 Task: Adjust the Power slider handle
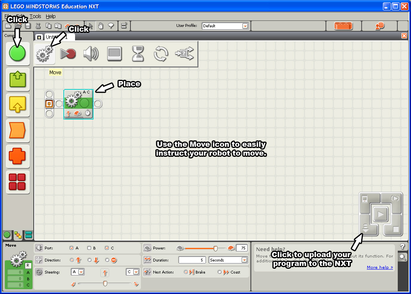tap(216, 248)
